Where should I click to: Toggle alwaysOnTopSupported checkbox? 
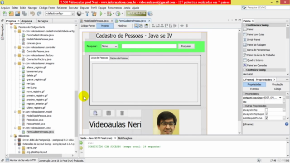tap(266, 114)
